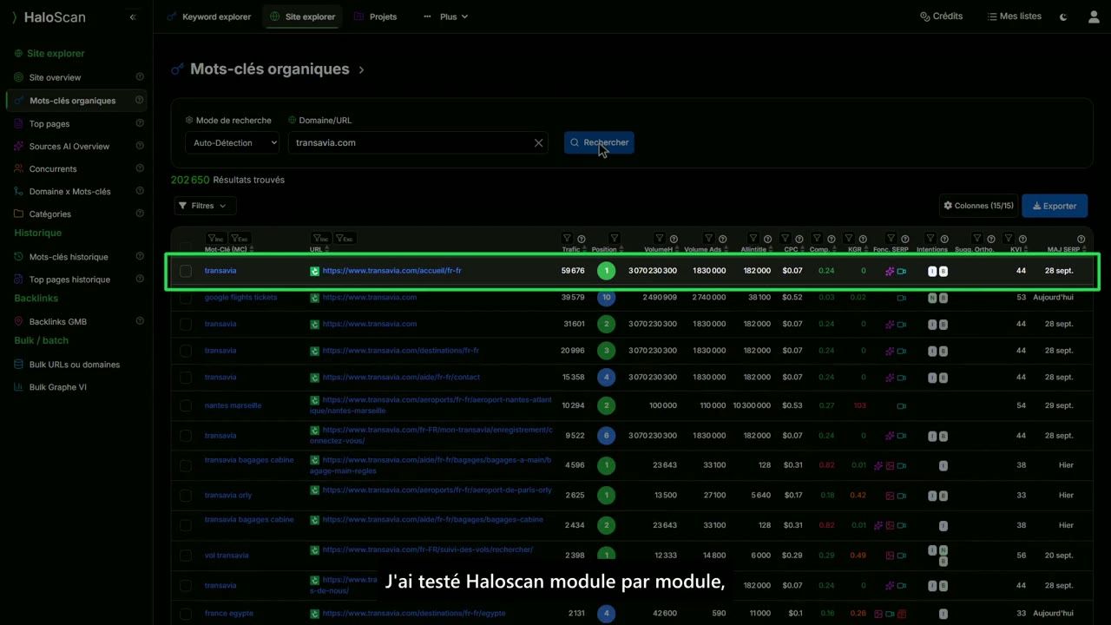Open the google flights tickets keyword link
1111x625 pixels.
point(241,297)
